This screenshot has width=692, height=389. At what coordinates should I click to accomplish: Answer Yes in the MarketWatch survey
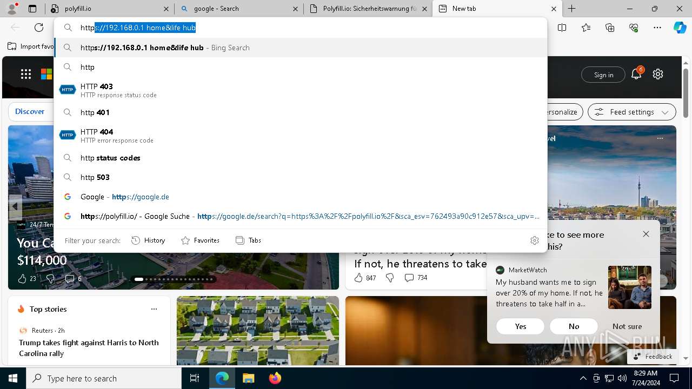tap(520, 326)
